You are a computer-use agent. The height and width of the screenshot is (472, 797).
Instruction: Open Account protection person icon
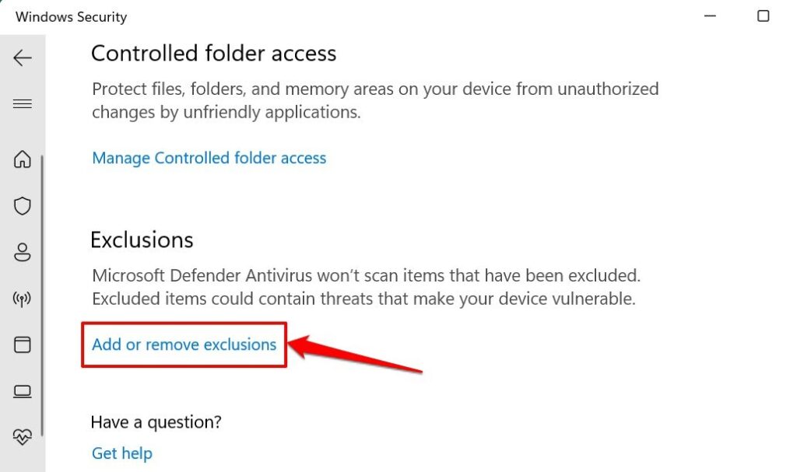tap(23, 252)
